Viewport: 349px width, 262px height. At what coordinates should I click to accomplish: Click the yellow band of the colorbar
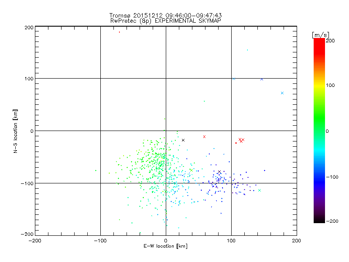point(319,85)
